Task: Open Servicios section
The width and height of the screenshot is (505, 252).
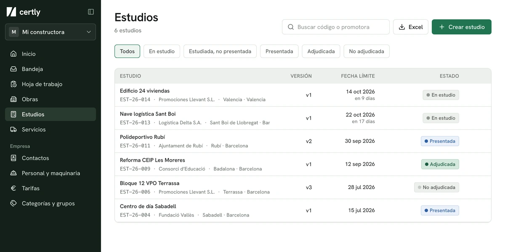Action: click(x=50, y=129)
